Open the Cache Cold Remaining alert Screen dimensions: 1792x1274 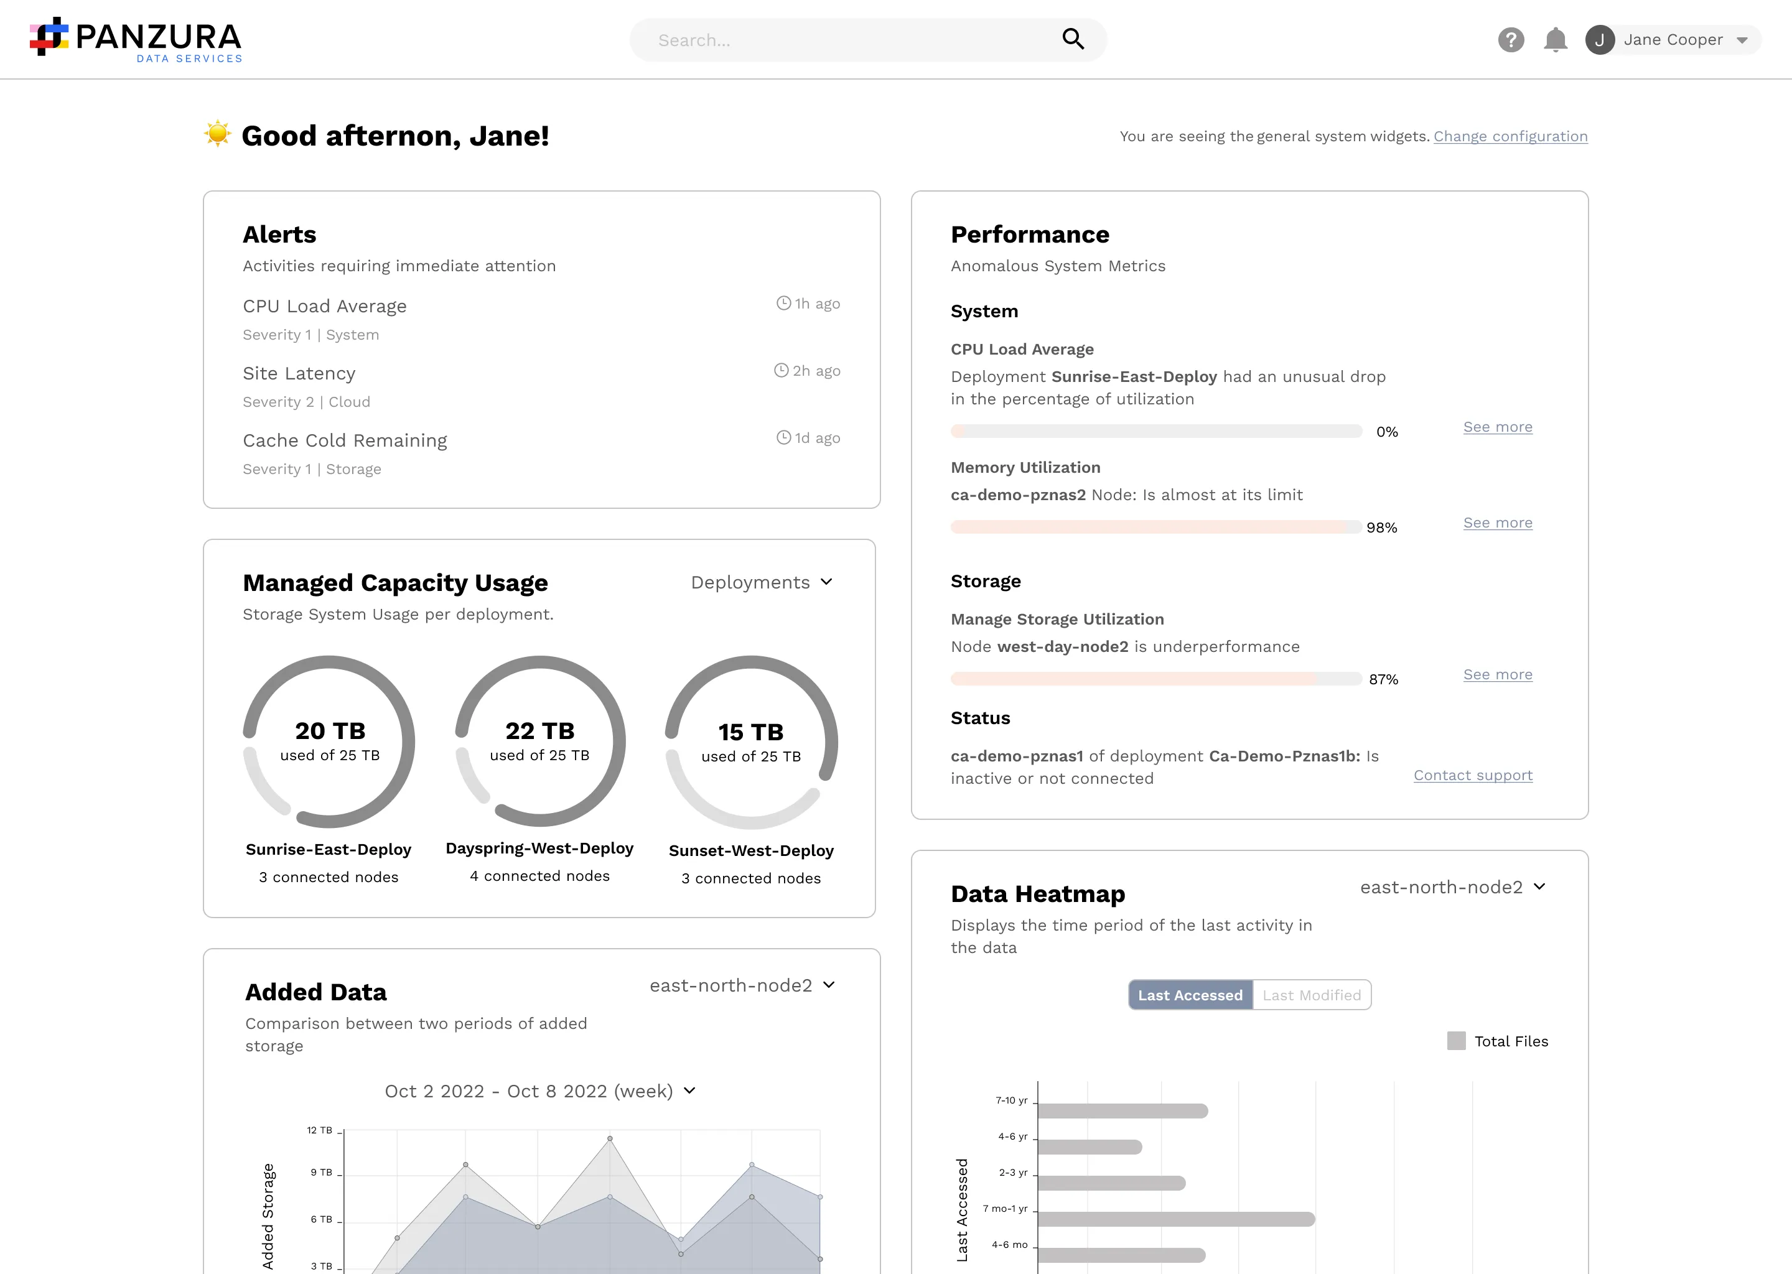point(541,454)
